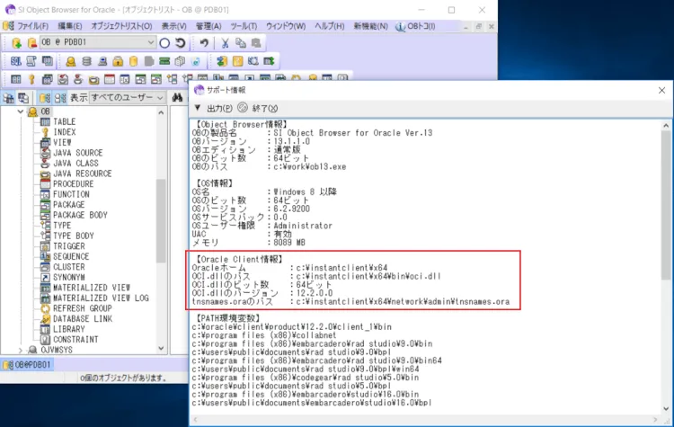Select INDEX in object tree
This screenshot has height=427, width=674.
point(65,132)
